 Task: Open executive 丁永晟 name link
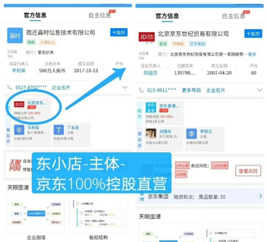tap(73, 128)
